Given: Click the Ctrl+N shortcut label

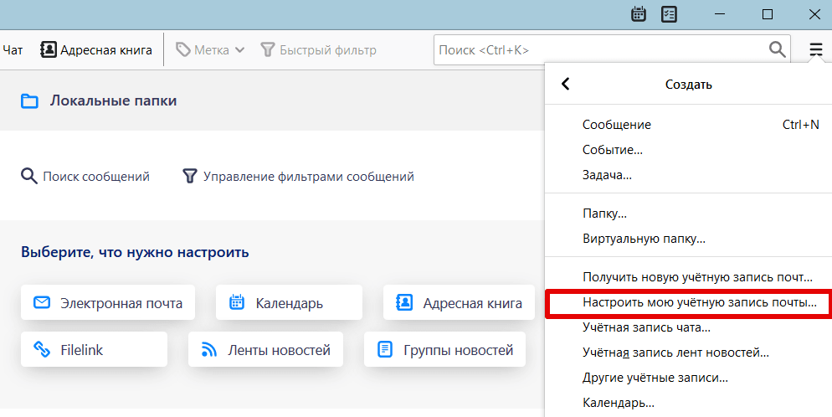Looking at the screenshot, I should tap(801, 125).
